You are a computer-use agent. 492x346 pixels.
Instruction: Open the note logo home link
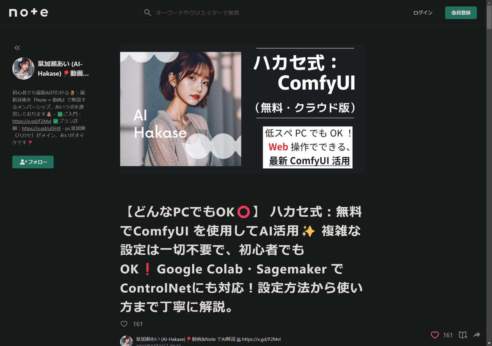point(29,13)
